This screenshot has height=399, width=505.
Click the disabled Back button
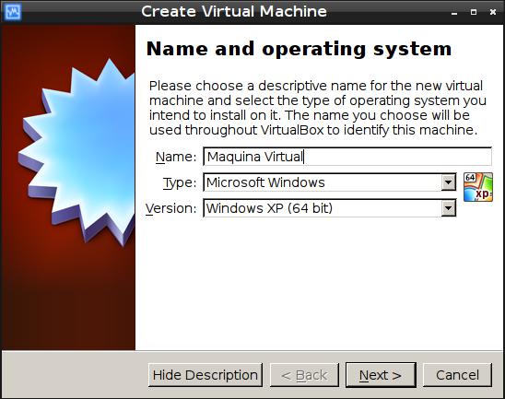tap(304, 375)
